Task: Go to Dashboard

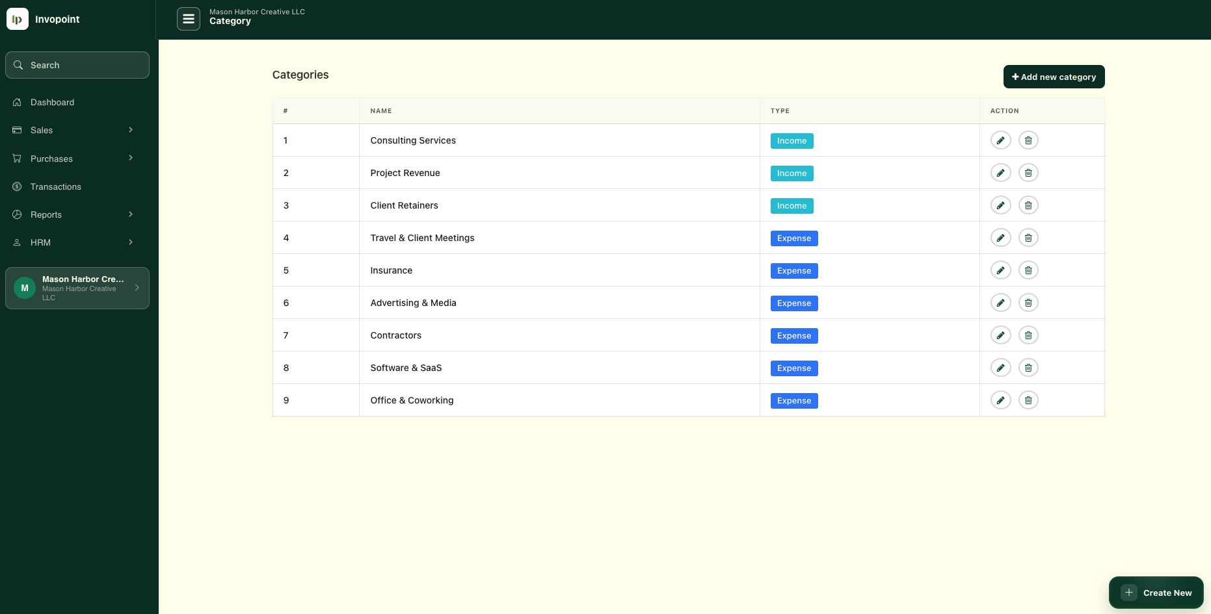Action: click(x=77, y=102)
